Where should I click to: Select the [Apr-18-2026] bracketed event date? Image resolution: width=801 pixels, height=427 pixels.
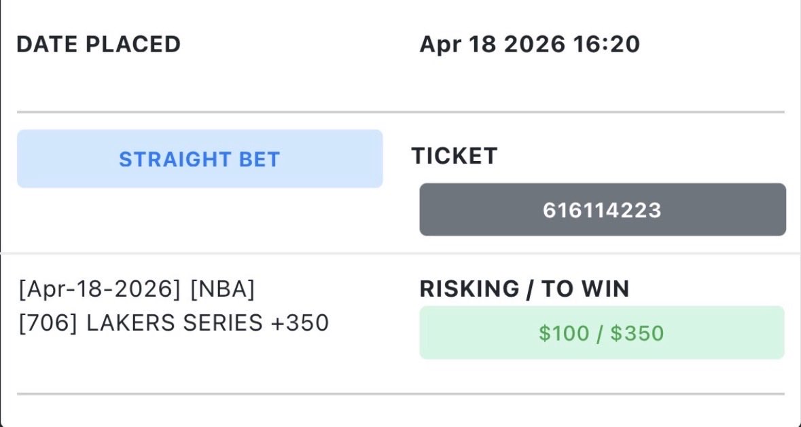(x=100, y=289)
